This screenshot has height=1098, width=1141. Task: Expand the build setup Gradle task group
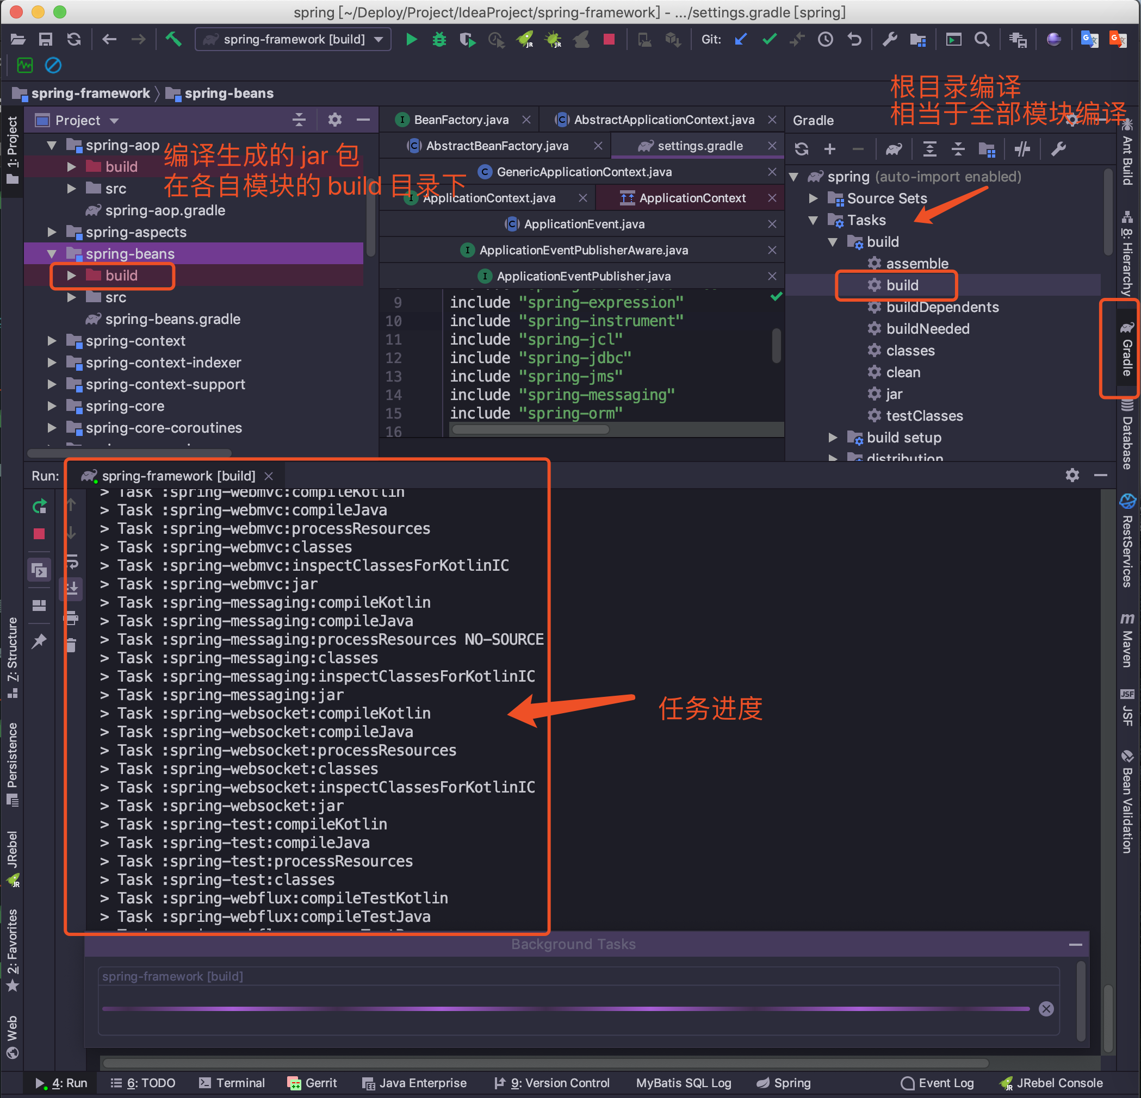coord(833,438)
